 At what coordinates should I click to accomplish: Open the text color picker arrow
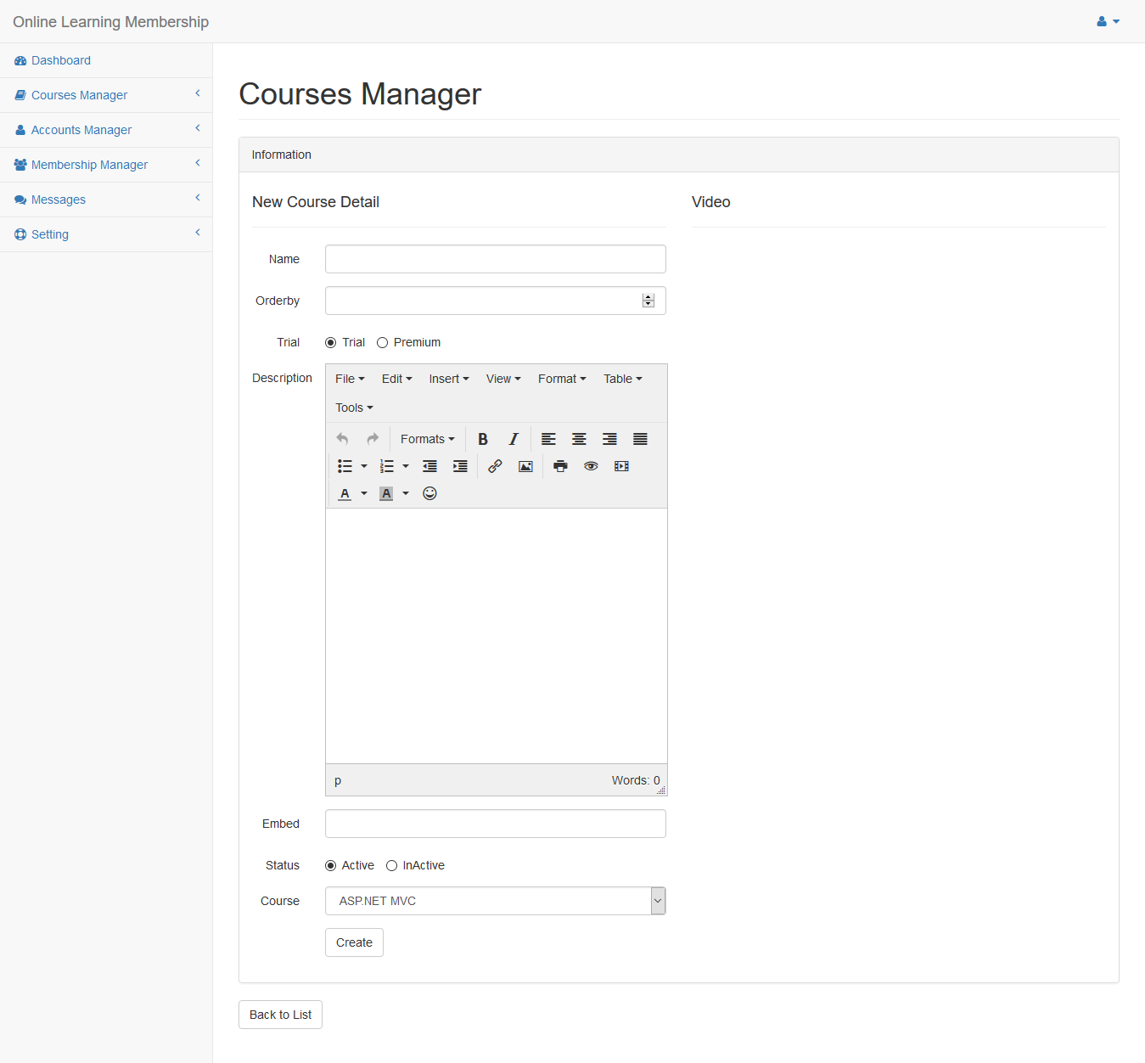pos(364,493)
